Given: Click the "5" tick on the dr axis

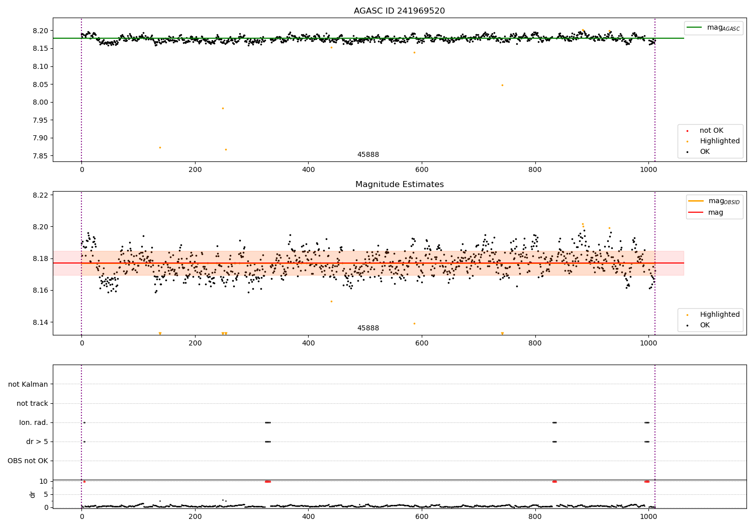Looking at the screenshot, I should pyautogui.click(x=46, y=494).
